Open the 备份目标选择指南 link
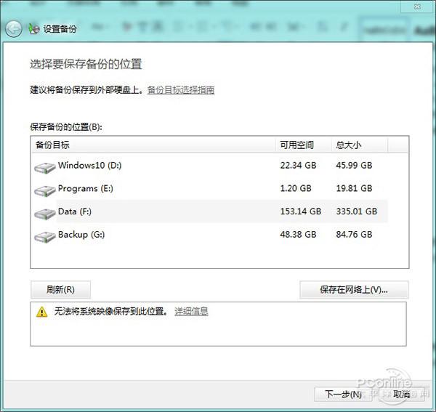 181,90
